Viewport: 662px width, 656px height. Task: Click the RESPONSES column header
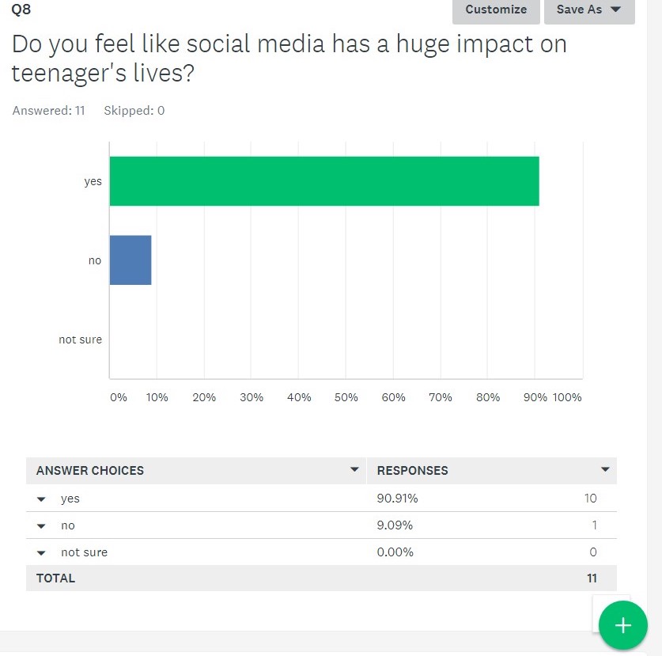click(x=412, y=470)
